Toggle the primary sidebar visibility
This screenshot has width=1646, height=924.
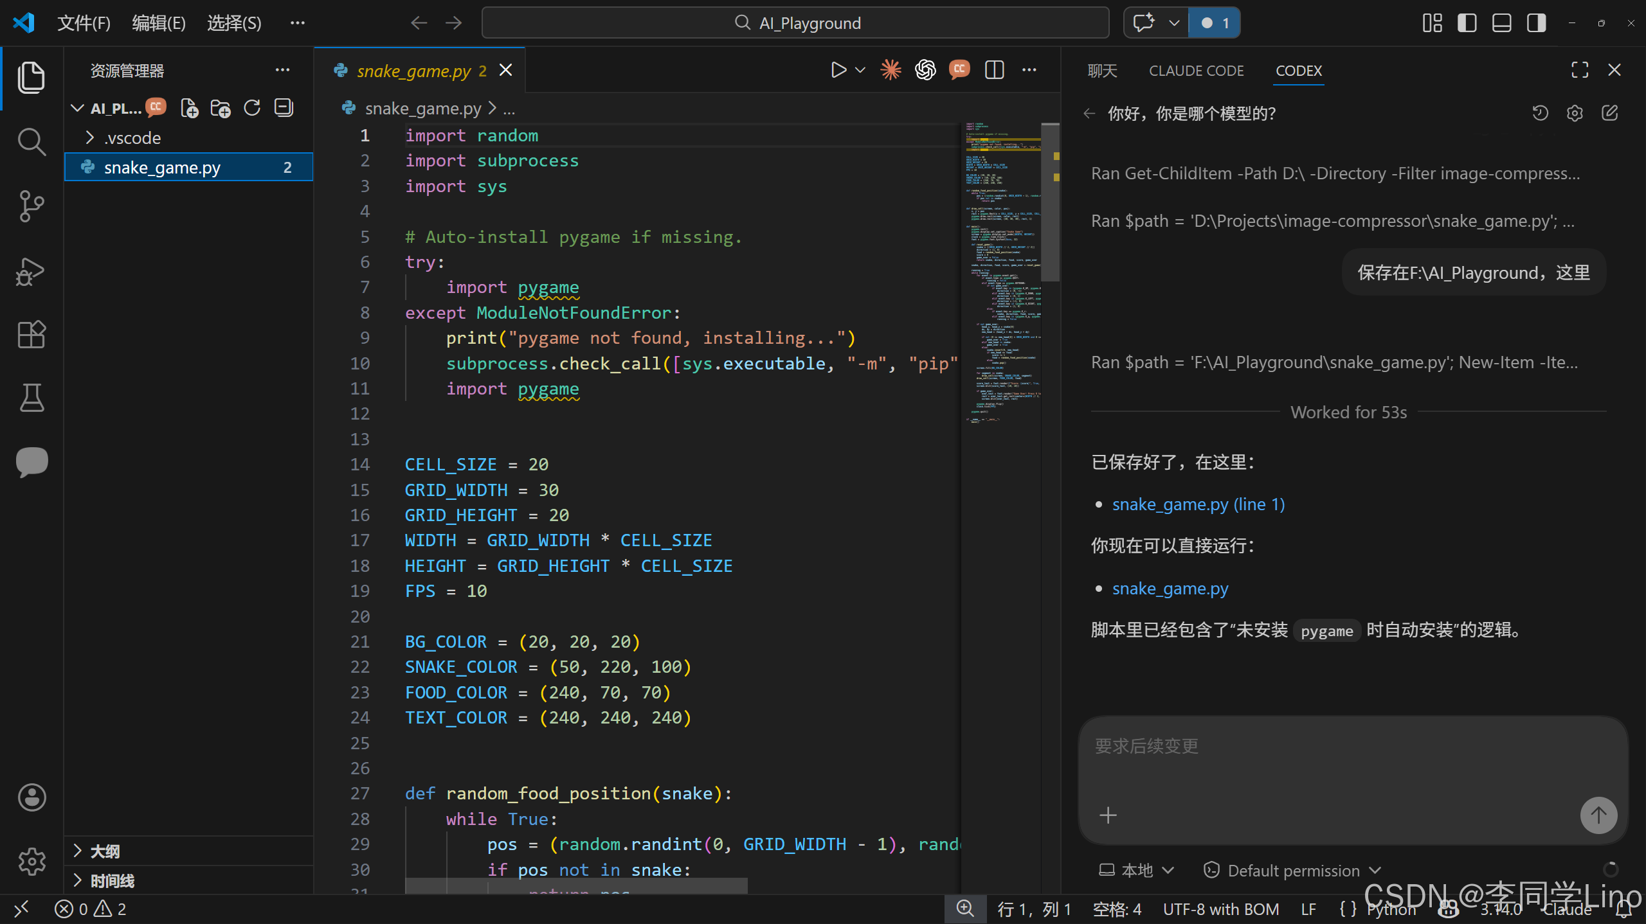click(x=1467, y=23)
